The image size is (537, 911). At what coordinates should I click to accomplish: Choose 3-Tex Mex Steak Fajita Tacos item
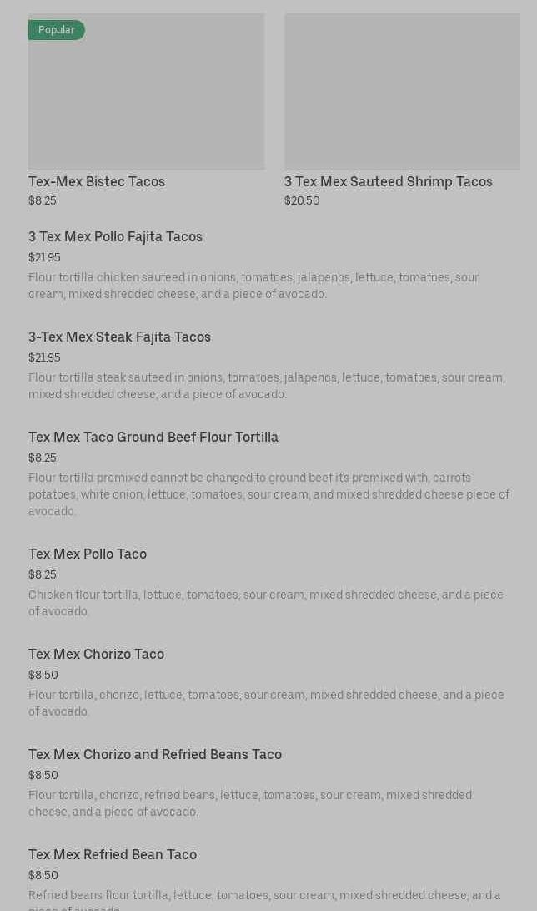[119, 337]
